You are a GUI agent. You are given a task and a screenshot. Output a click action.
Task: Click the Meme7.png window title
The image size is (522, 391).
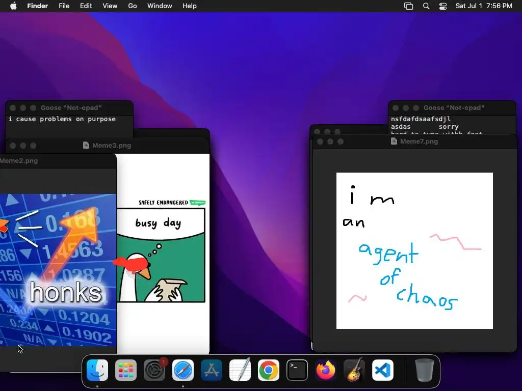(419, 142)
